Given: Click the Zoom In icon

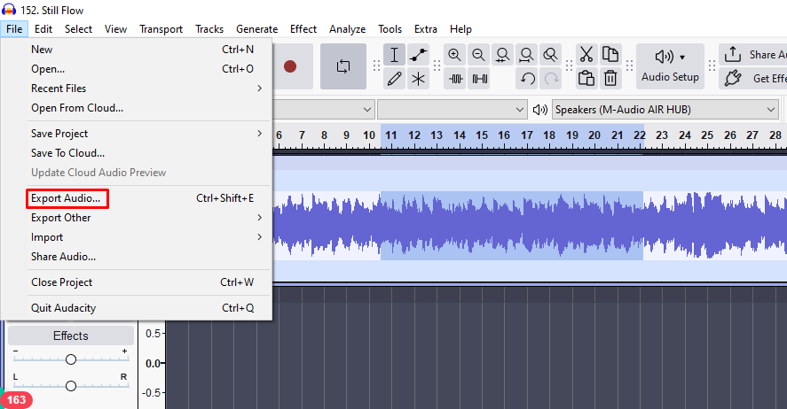Looking at the screenshot, I should click(x=455, y=55).
